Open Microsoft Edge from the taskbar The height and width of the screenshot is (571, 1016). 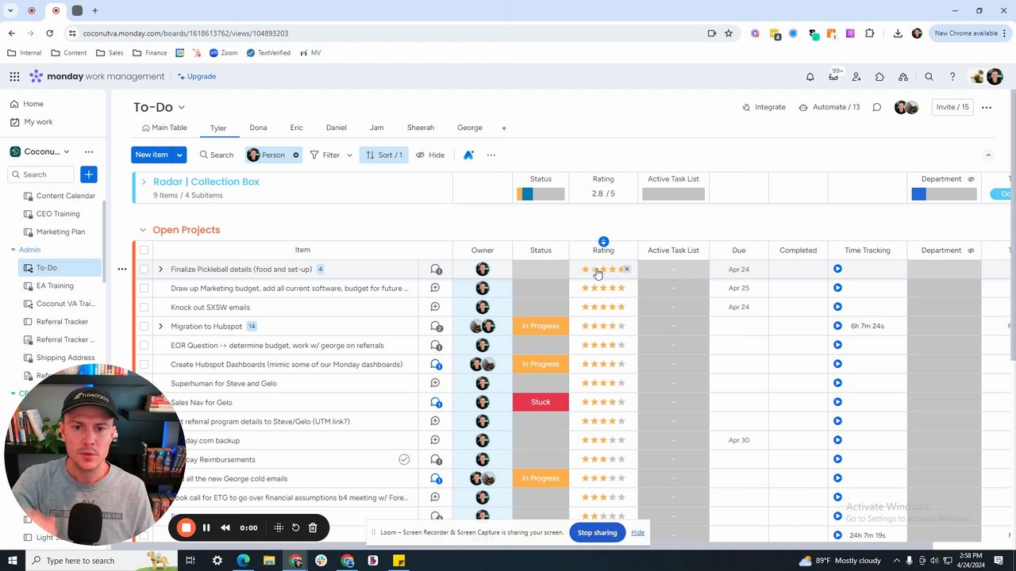tap(243, 561)
